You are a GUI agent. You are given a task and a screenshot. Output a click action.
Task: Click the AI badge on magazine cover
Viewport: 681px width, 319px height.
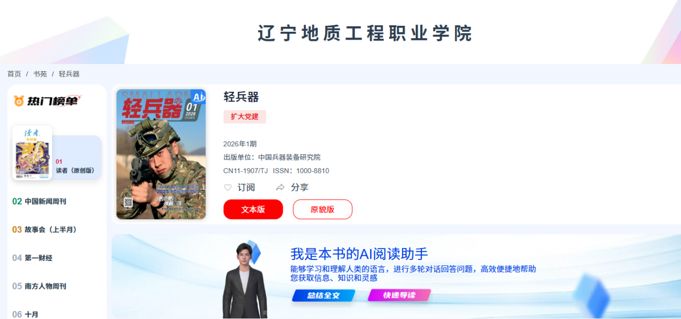click(199, 97)
